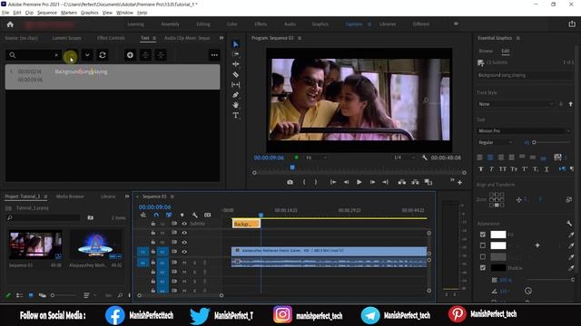Open Program Monitor settings wrench

click(x=425, y=158)
